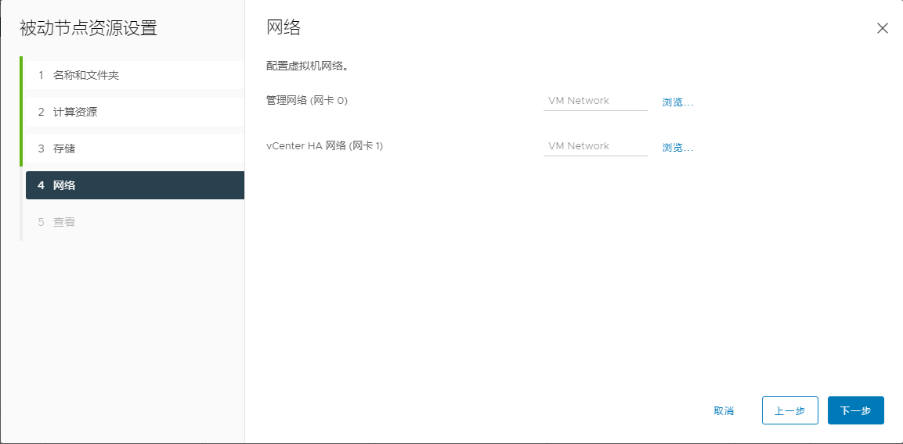Go to step 3 存储
Screen dimensions: 903x444
pos(135,149)
